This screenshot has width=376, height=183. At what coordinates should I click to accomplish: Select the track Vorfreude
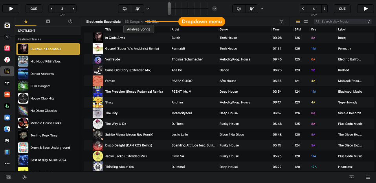click(229, 59)
